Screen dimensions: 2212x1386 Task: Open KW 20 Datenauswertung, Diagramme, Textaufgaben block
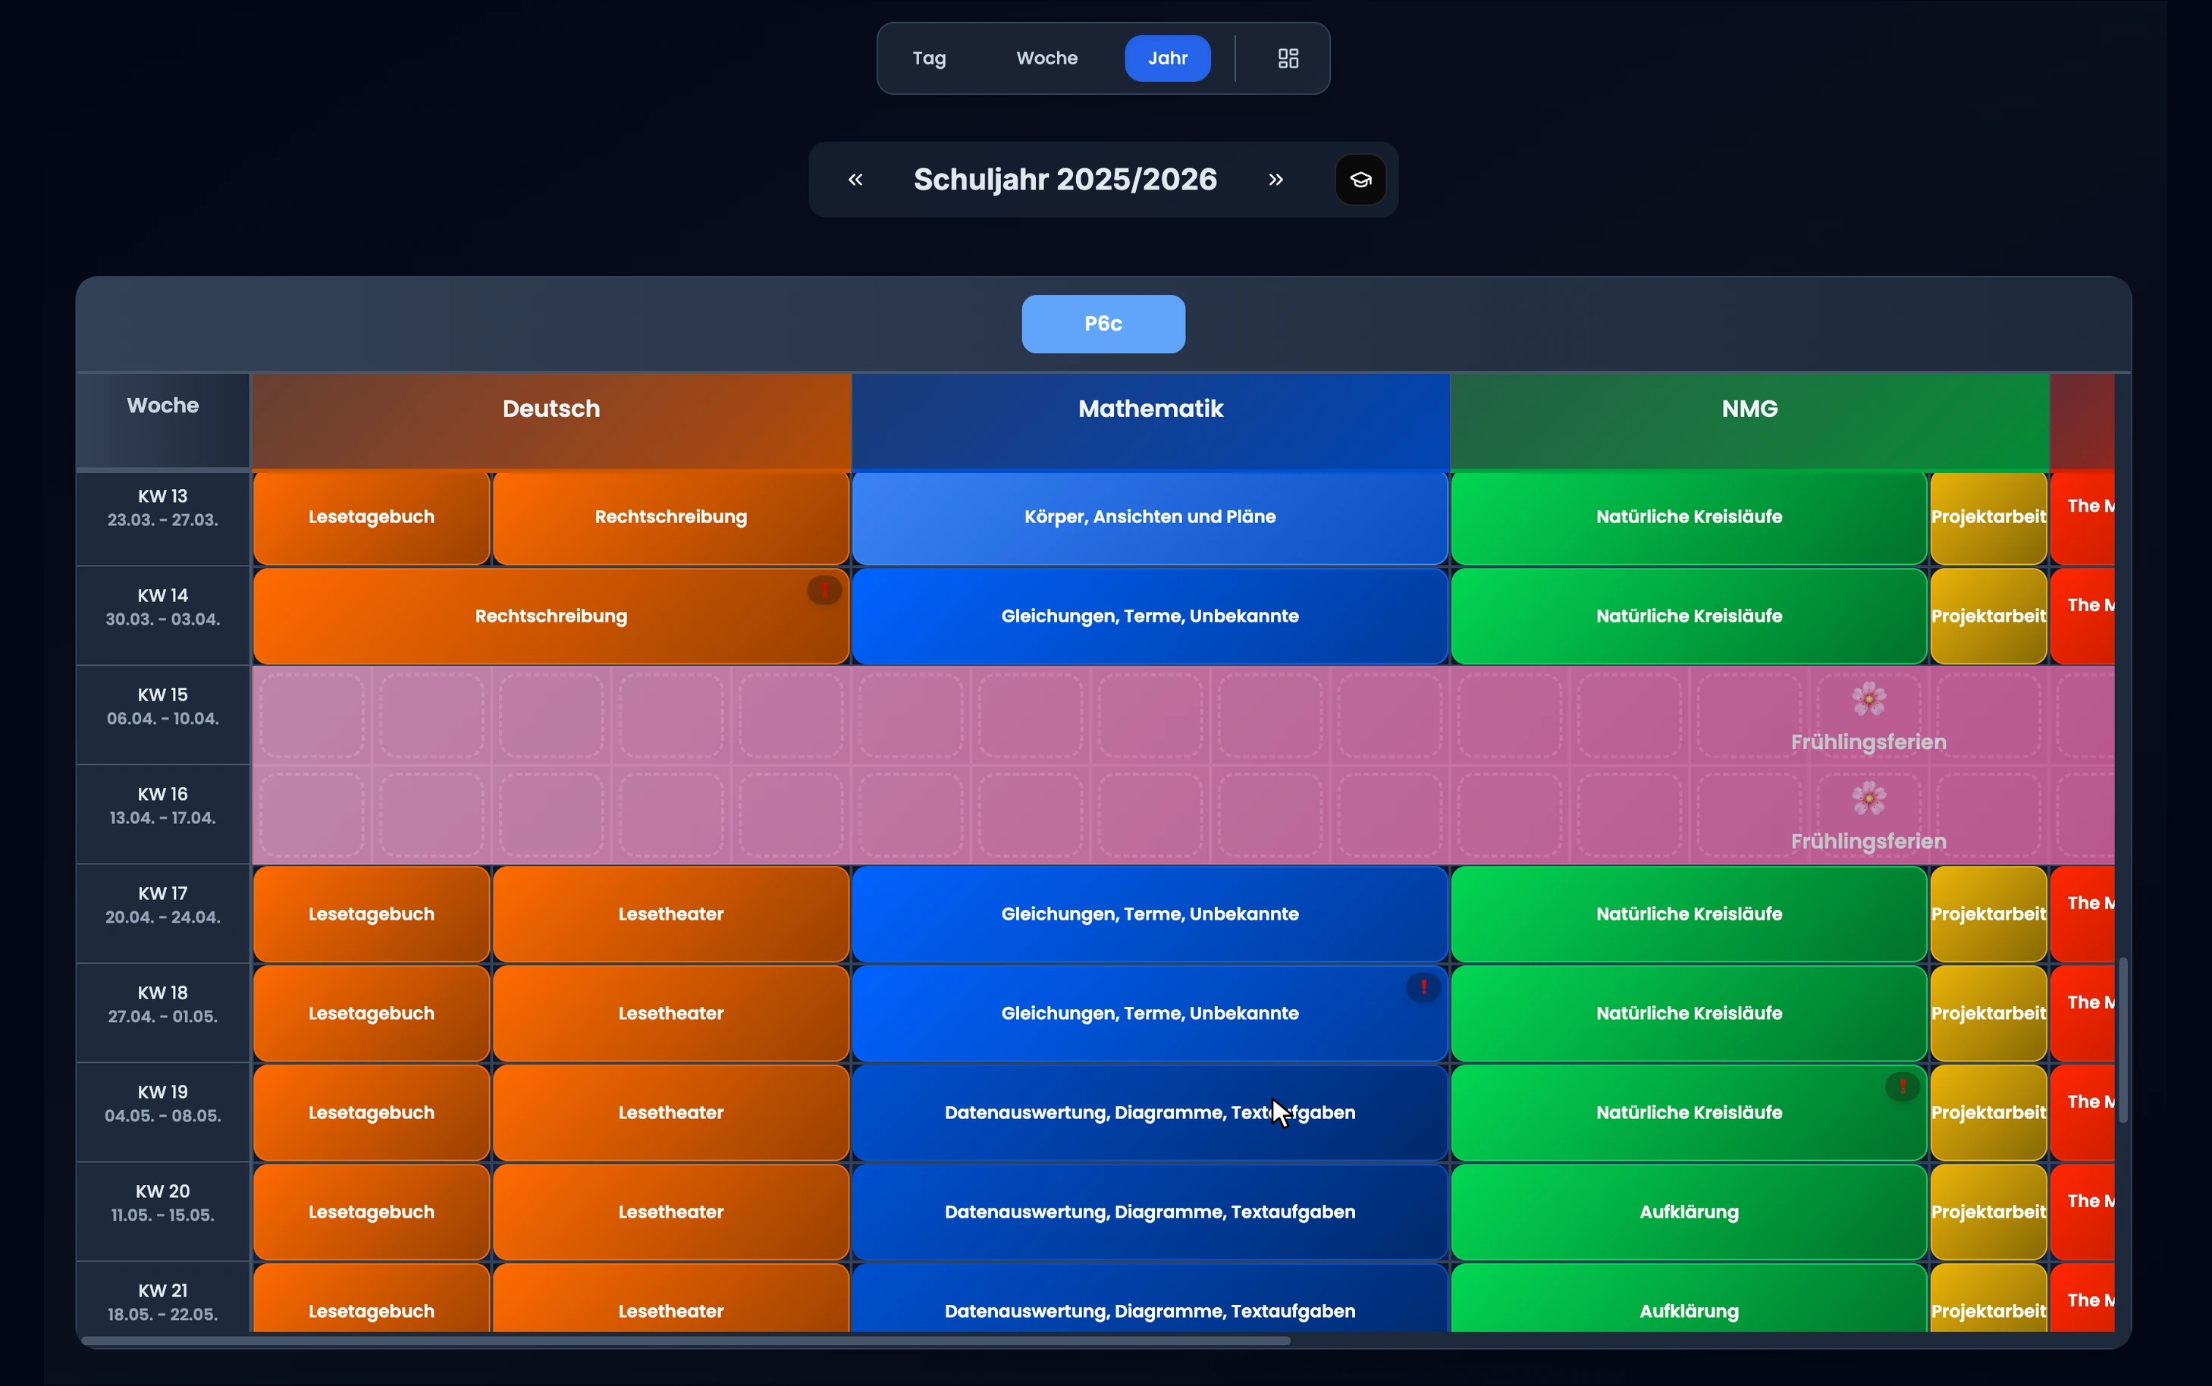coord(1150,1212)
